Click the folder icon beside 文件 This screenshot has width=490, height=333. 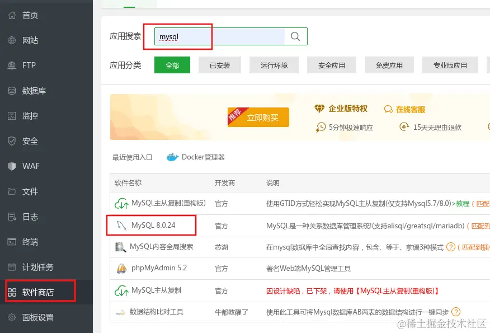[x=12, y=191]
